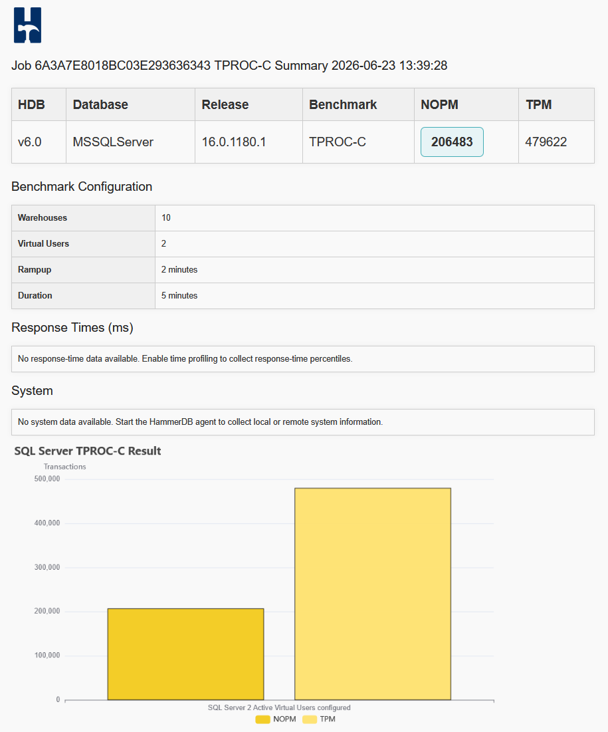Click the x-axis Active Virtual Users caption

(x=279, y=707)
